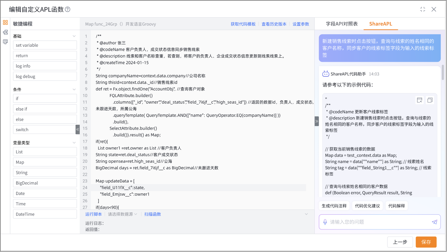Screen dimensions: 447x252
Task: Click the ShareAPL chat panel scrollbar
Action: click(443, 73)
